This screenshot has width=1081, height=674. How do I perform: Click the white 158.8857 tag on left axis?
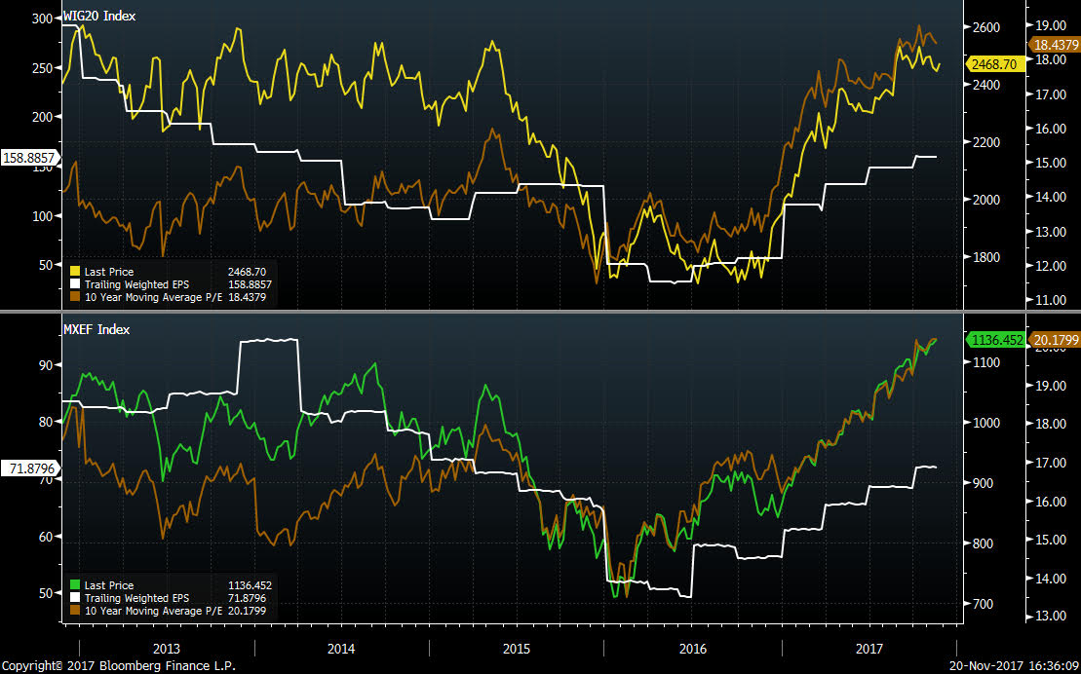(29, 158)
